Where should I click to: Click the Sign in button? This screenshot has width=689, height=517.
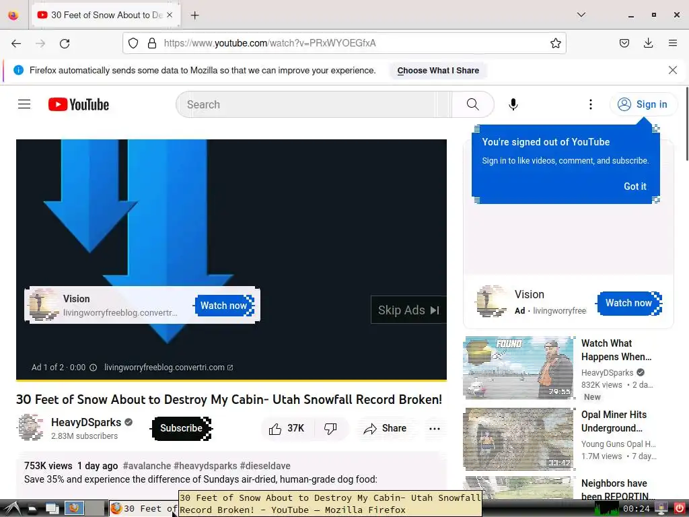pyautogui.click(x=643, y=104)
